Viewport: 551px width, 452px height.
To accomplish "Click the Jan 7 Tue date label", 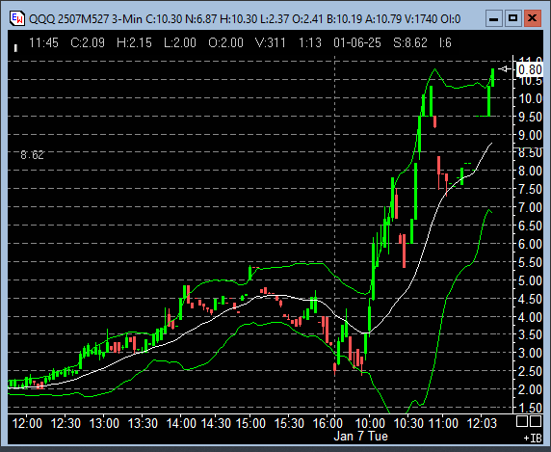I will point(361,437).
